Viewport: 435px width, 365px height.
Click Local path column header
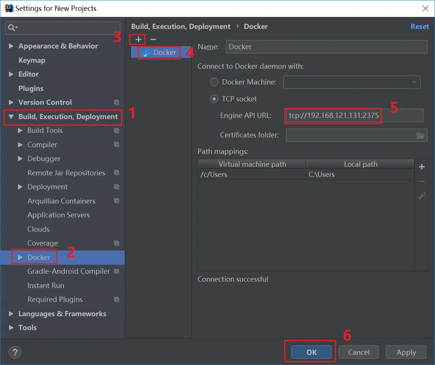point(360,164)
